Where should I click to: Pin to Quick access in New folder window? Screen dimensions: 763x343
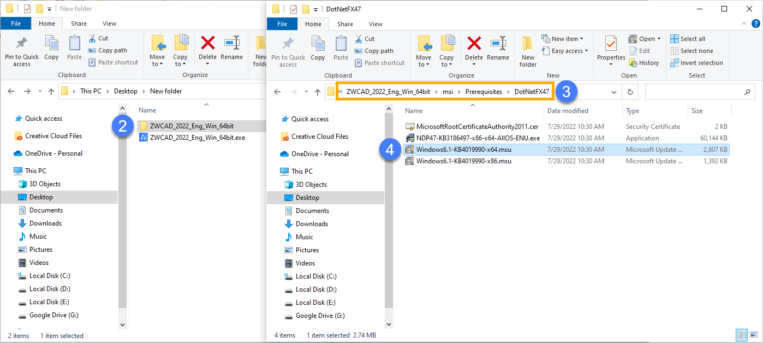pos(22,52)
